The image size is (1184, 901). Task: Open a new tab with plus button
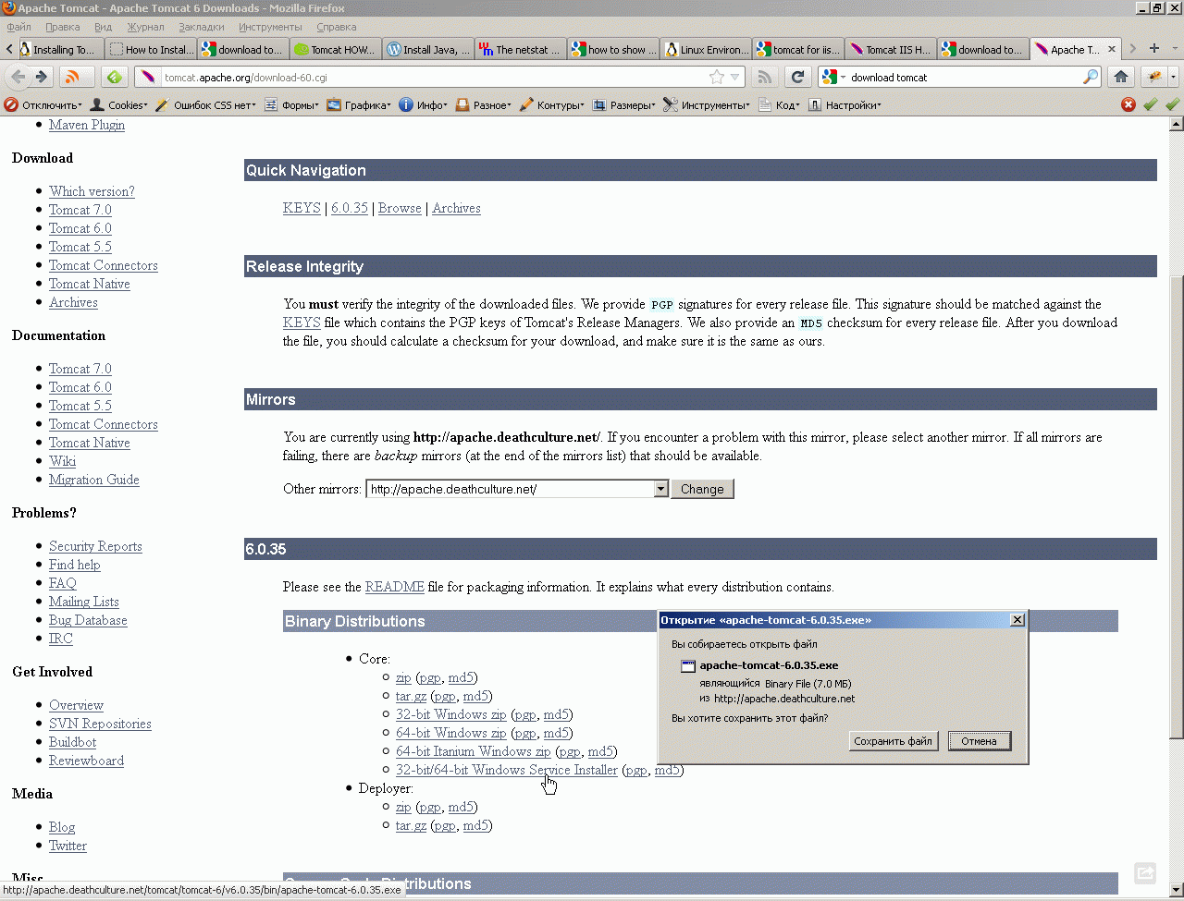click(1153, 49)
